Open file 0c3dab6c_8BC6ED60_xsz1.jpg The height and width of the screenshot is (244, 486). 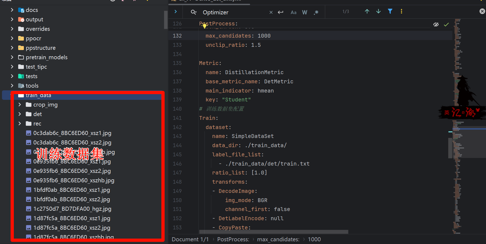pyautogui.click(x=72, y=133)
